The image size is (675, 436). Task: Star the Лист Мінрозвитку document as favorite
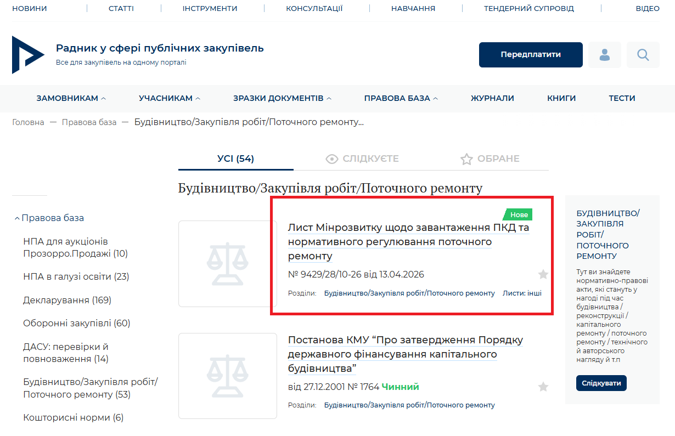(x=543, y=274)
